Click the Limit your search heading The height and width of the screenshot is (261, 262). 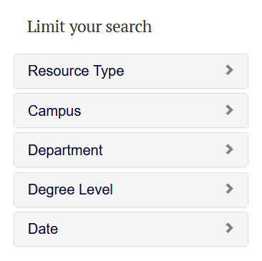(89, 27)
